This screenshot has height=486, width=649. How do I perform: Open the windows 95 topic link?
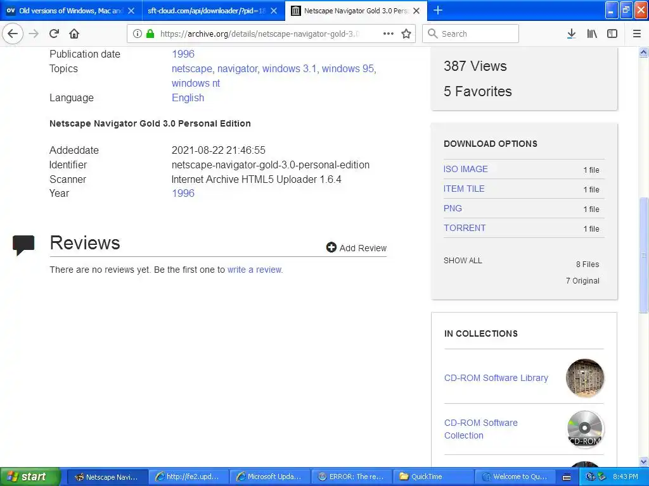coord(348,68)
